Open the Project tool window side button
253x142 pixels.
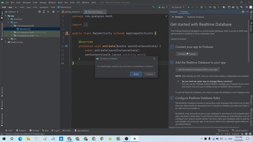(2, 15)
